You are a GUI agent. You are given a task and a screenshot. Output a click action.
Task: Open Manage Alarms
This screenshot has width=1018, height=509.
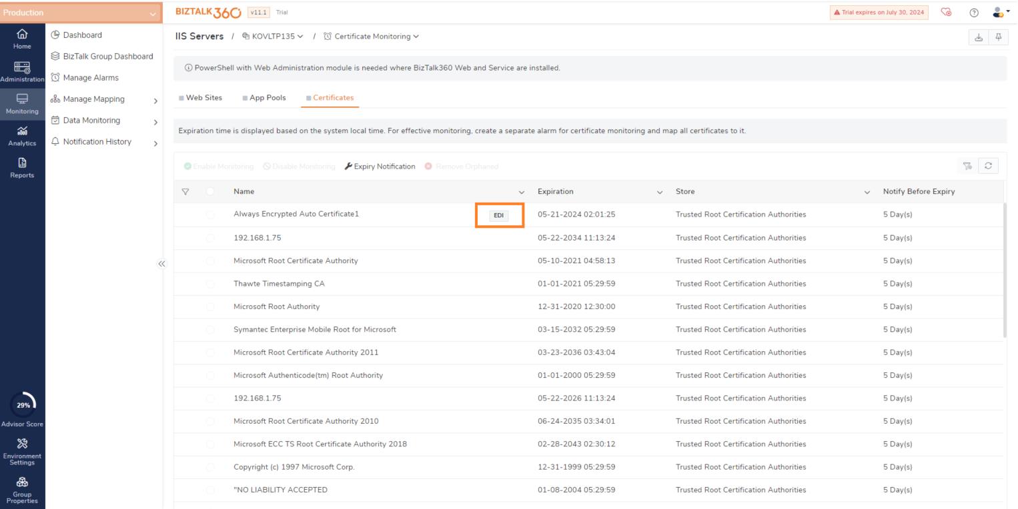84,78
